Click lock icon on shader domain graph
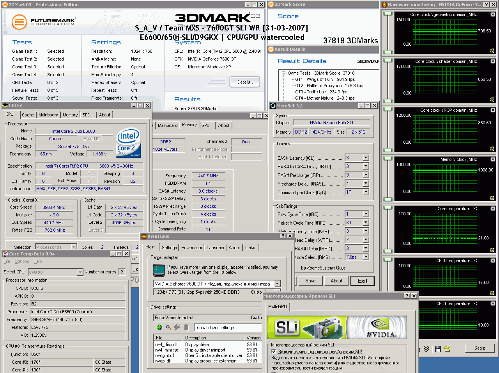499x373 pixels. pos(492,100)
